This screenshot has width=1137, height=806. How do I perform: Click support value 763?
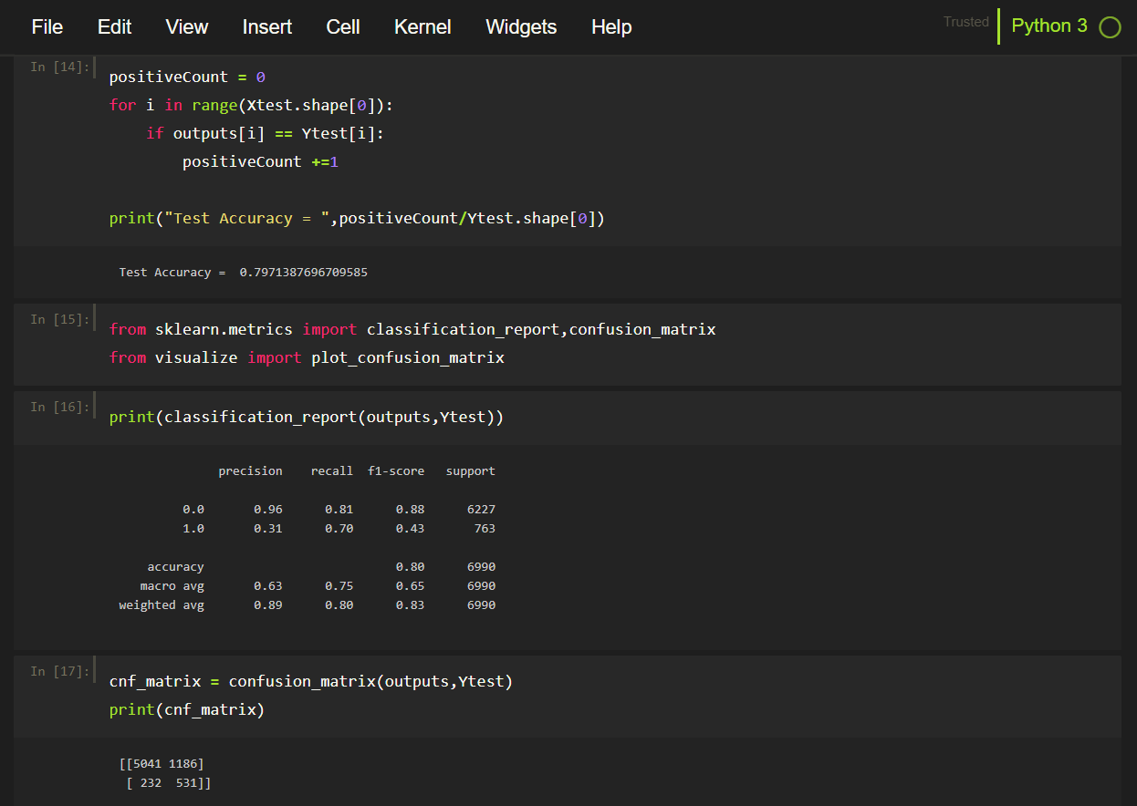click(485, 528)
